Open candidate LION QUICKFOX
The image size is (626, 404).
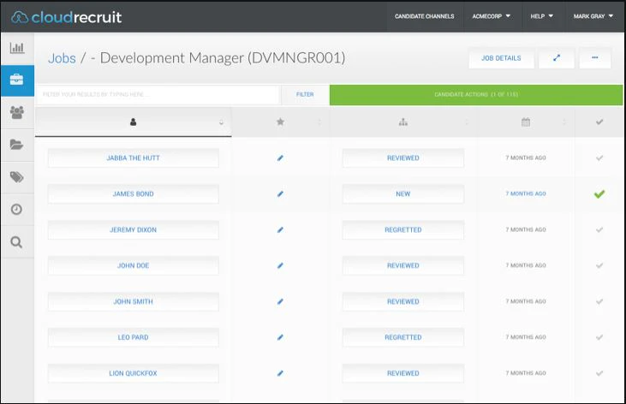(x=133, y=373)
